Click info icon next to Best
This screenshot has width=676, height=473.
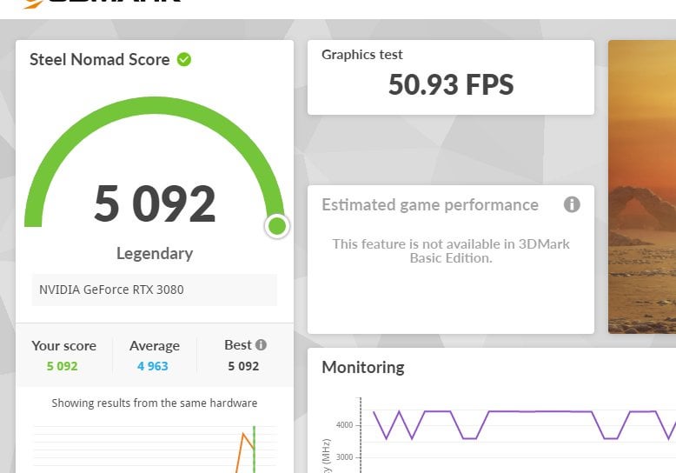pos(261,345)
